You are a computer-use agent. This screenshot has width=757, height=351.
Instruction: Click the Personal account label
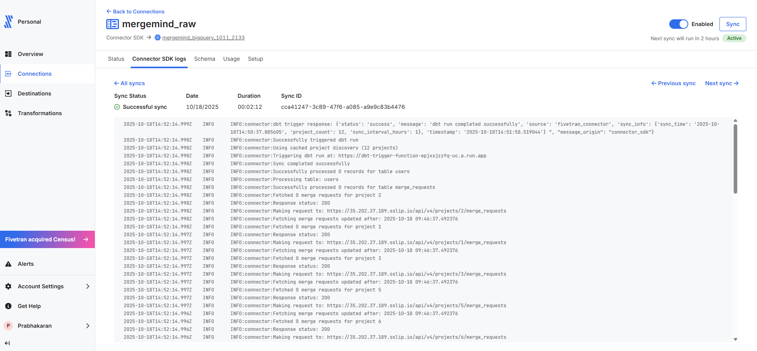click(x=29, y=22)
